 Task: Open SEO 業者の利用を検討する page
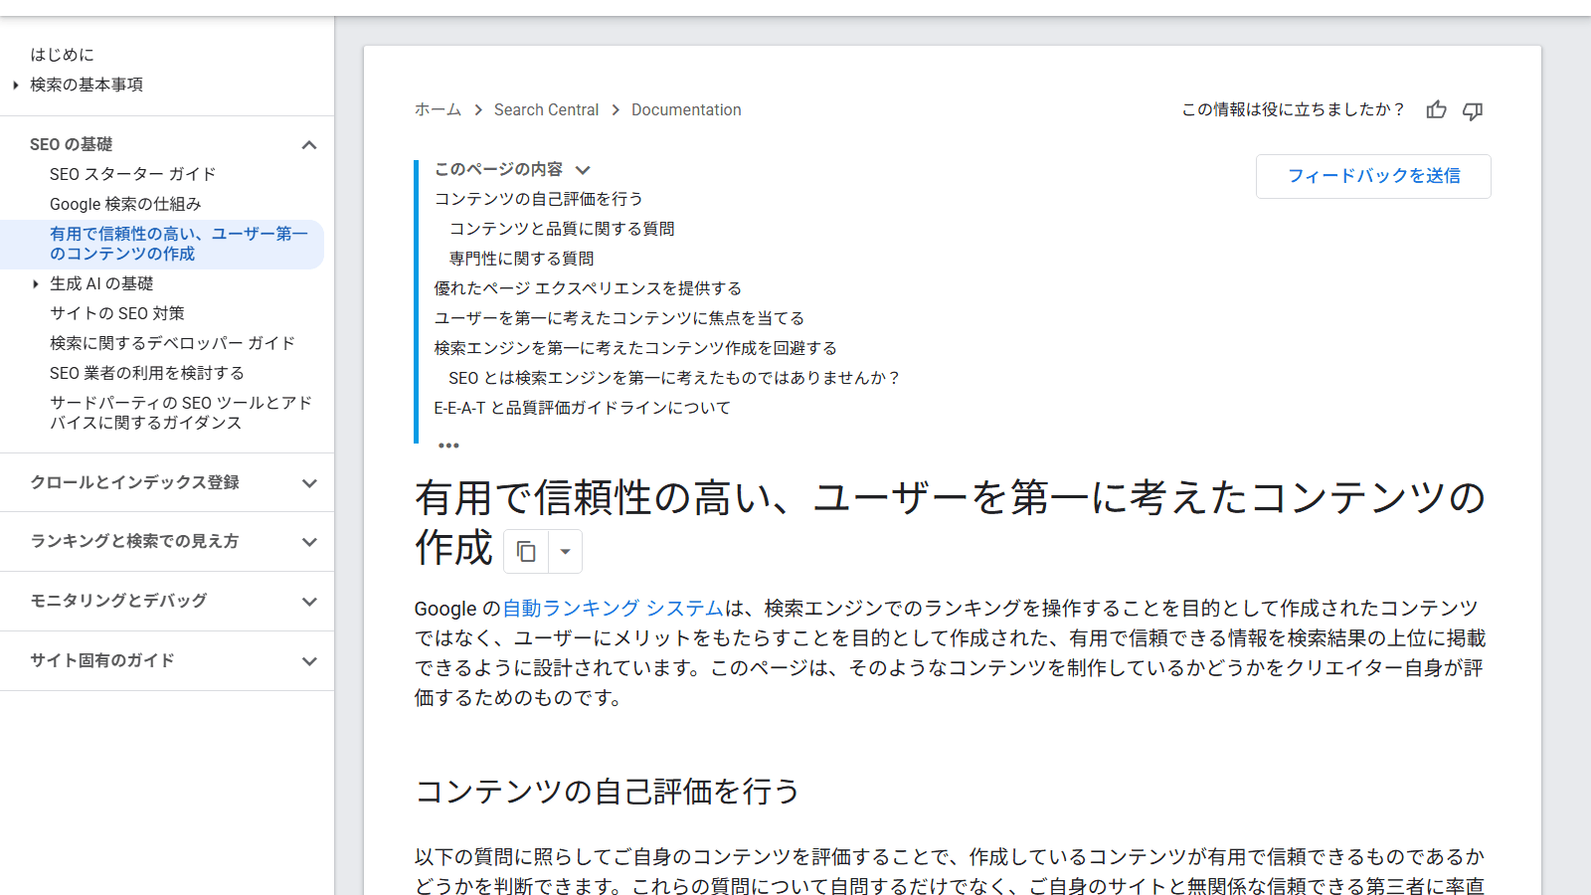pyautogui.click(x=147, y=373)
